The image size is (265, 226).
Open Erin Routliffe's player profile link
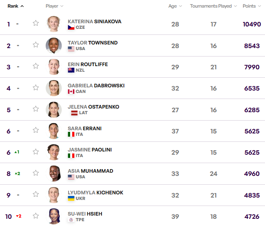coord(88,64)
